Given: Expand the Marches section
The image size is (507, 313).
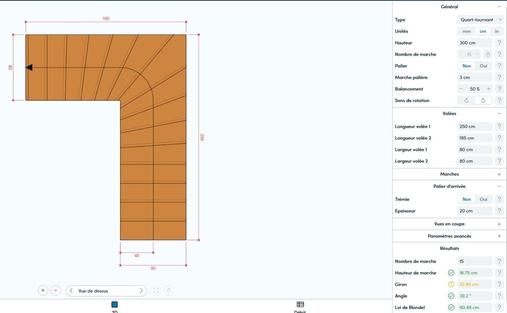Looking at the screenshot, I should 499,174.
